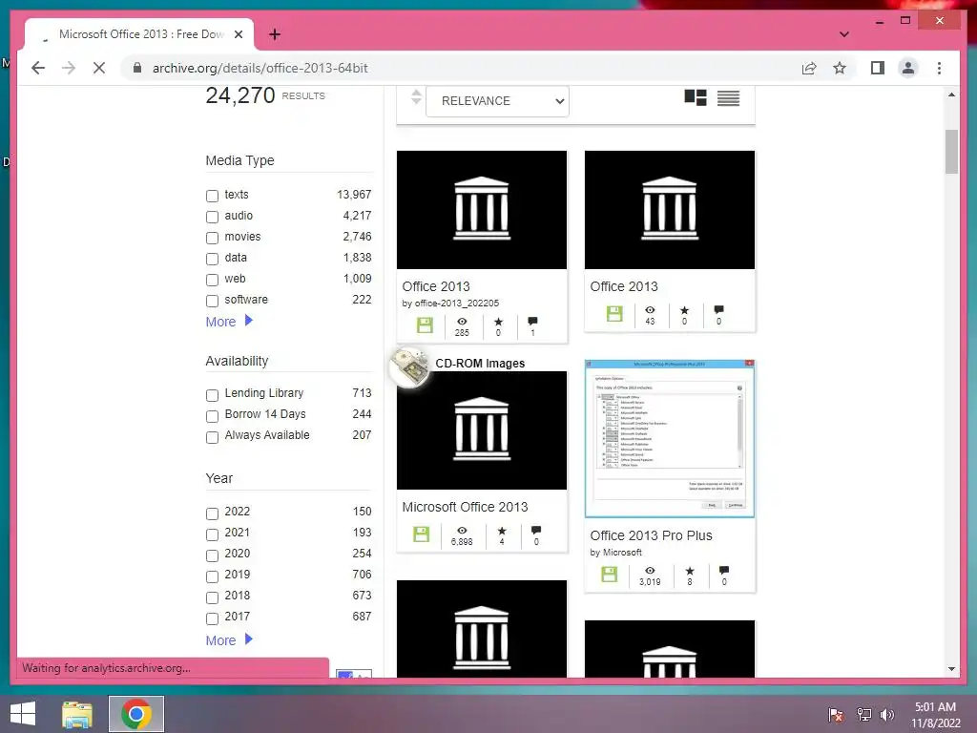Image resolution: width=977 pixels, height=733 pixels.
Task: Open the Chrome profile avatar
Action: tap(908, 68)
